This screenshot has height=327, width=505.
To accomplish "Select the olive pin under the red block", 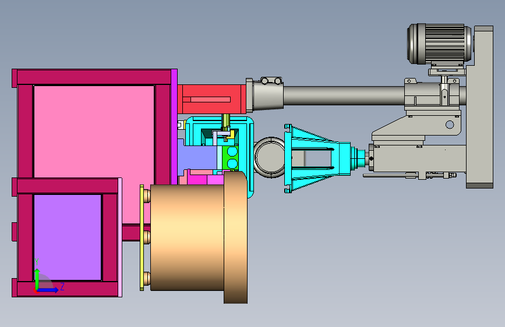I will 226,120.
